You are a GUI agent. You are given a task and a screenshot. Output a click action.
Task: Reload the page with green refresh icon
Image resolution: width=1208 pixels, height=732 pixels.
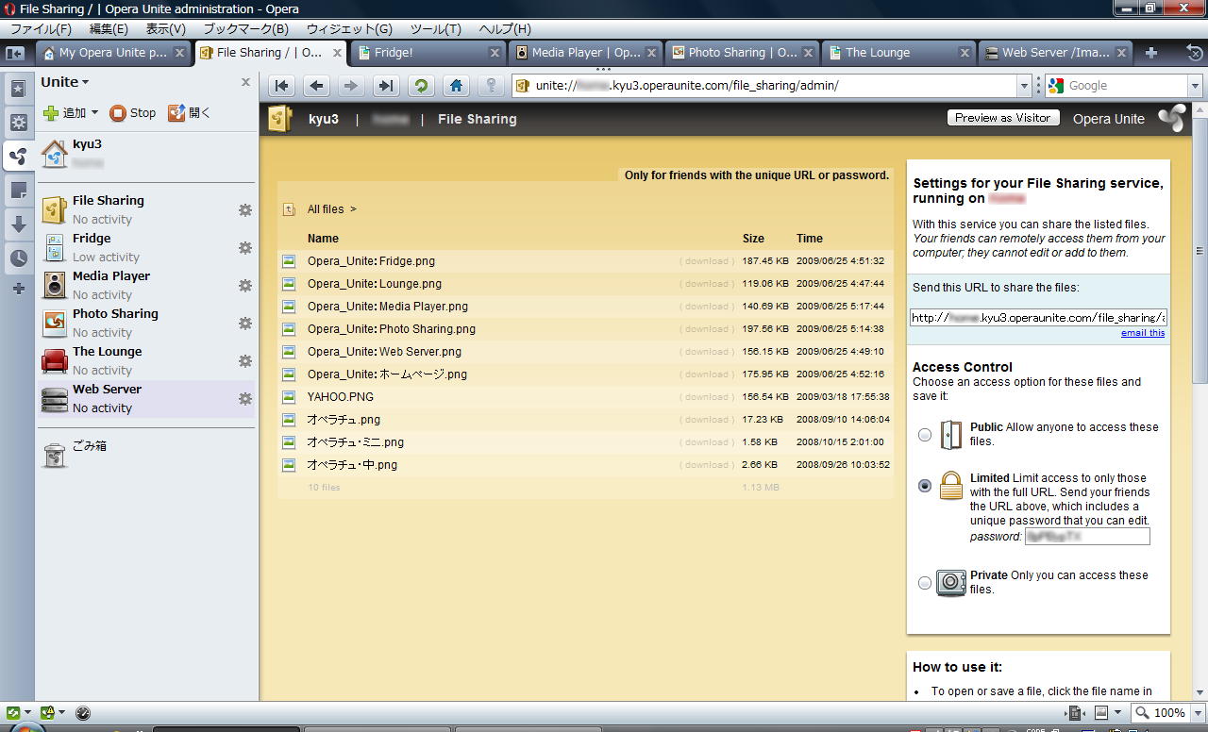[x=421, y=86]
